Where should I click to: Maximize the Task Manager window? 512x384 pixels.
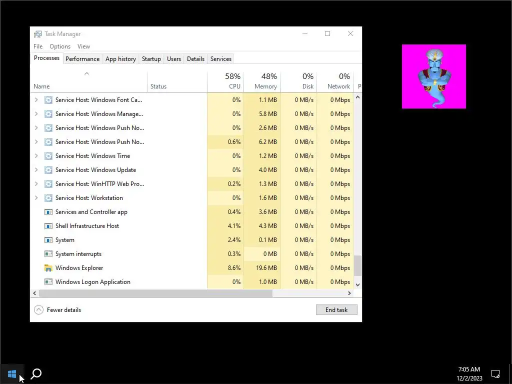327,33
